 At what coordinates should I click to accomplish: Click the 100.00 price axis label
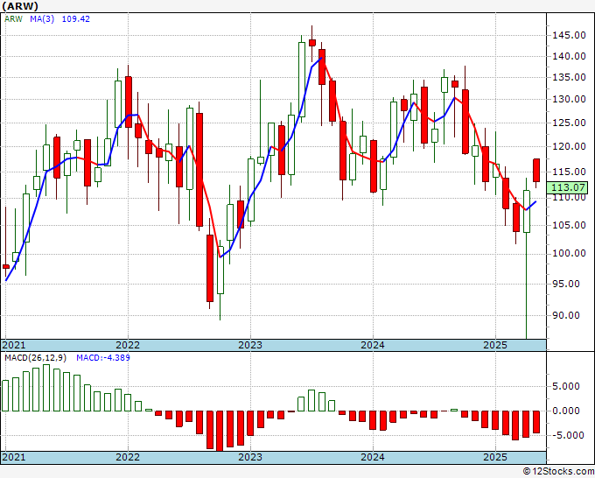pos(569,253)
